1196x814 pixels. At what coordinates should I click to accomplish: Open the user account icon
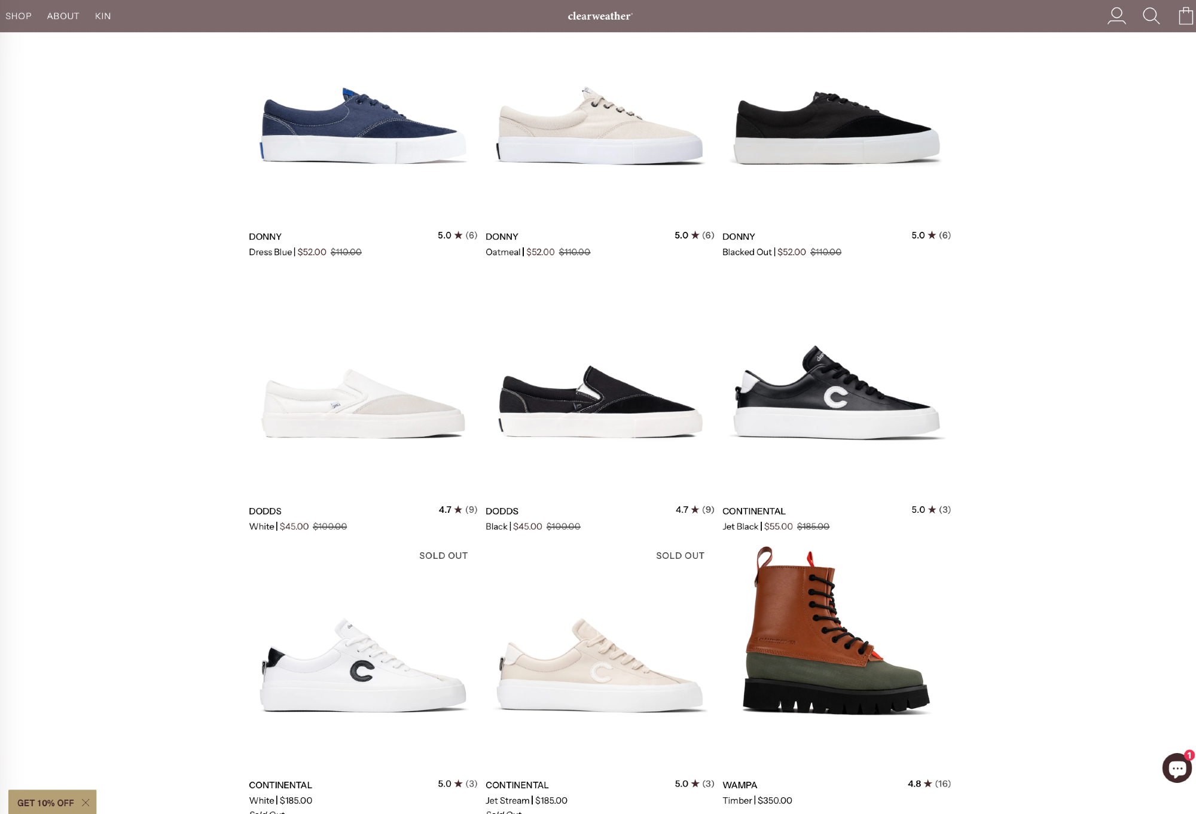point(1116,16)
